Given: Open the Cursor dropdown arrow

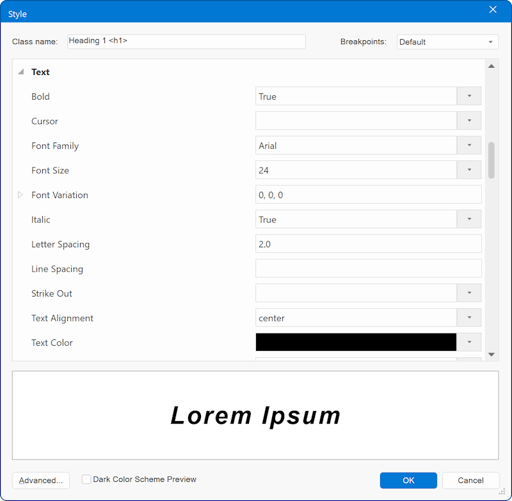Looking at the screenshot, I should coord(468,121).
